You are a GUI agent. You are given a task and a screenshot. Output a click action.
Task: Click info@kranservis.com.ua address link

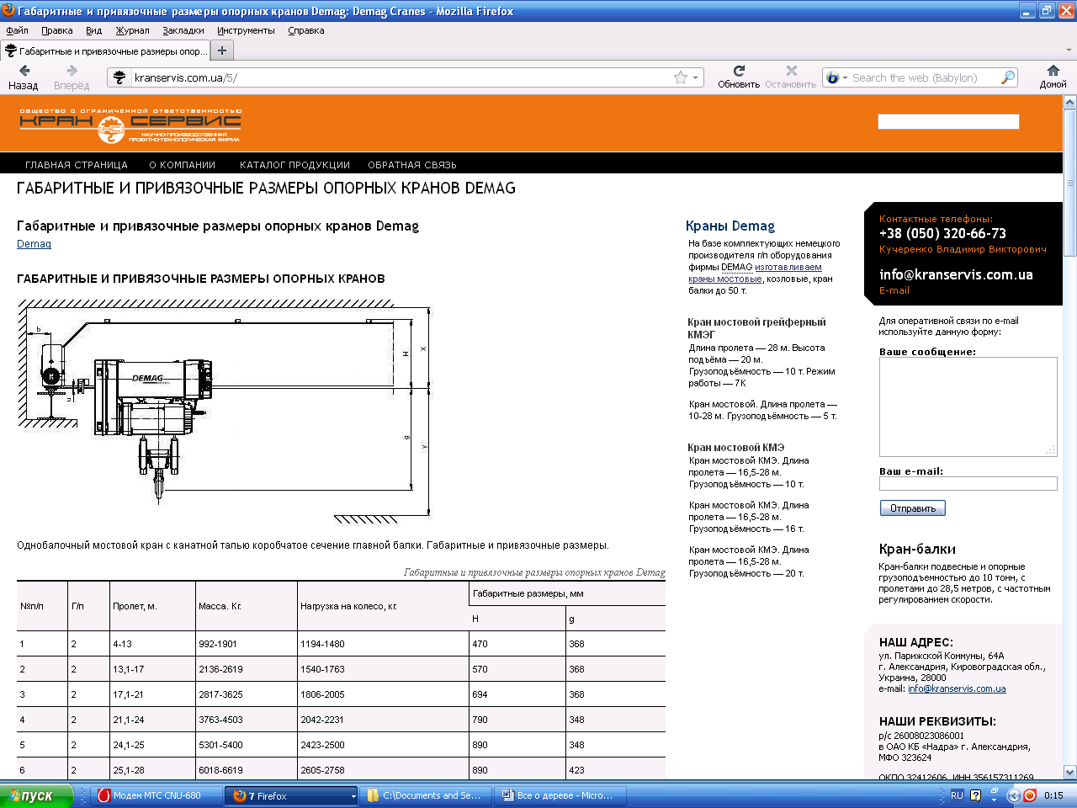pyautogui.click(x=957, y=688)
